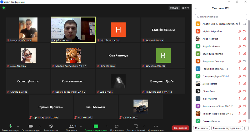Select Скочко Дмитро video tile

(x=28, y=81)
